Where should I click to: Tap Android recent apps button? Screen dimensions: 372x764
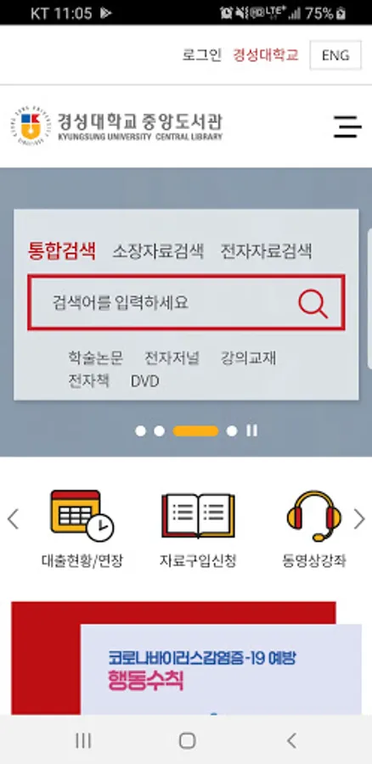[x=83, y=740]
